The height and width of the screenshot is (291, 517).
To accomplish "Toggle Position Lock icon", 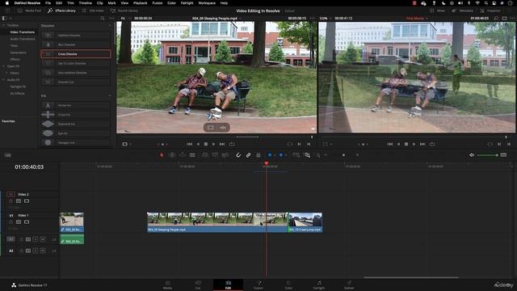I will tap(258, 155).
